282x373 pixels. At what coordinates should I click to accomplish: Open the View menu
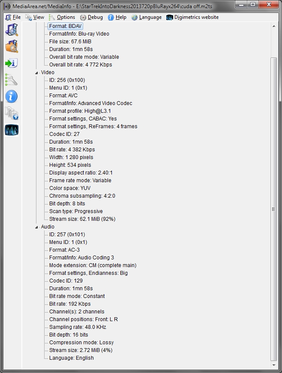pos(35,17)
